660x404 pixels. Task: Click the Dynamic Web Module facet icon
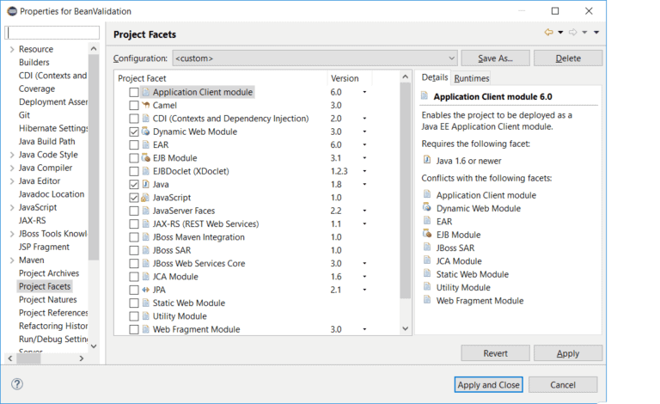coord(146,132)
